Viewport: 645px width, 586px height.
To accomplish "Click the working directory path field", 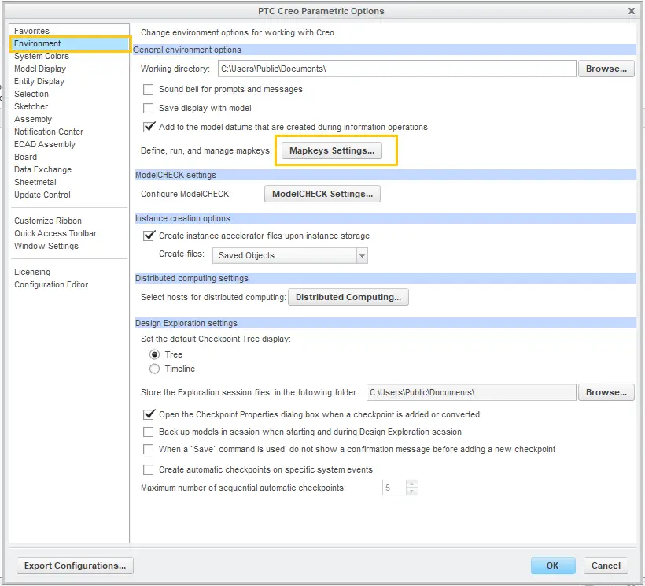I will (396, 69).
